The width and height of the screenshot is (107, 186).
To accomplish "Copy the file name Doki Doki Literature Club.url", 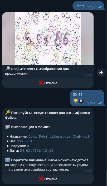I will point(59,137).
